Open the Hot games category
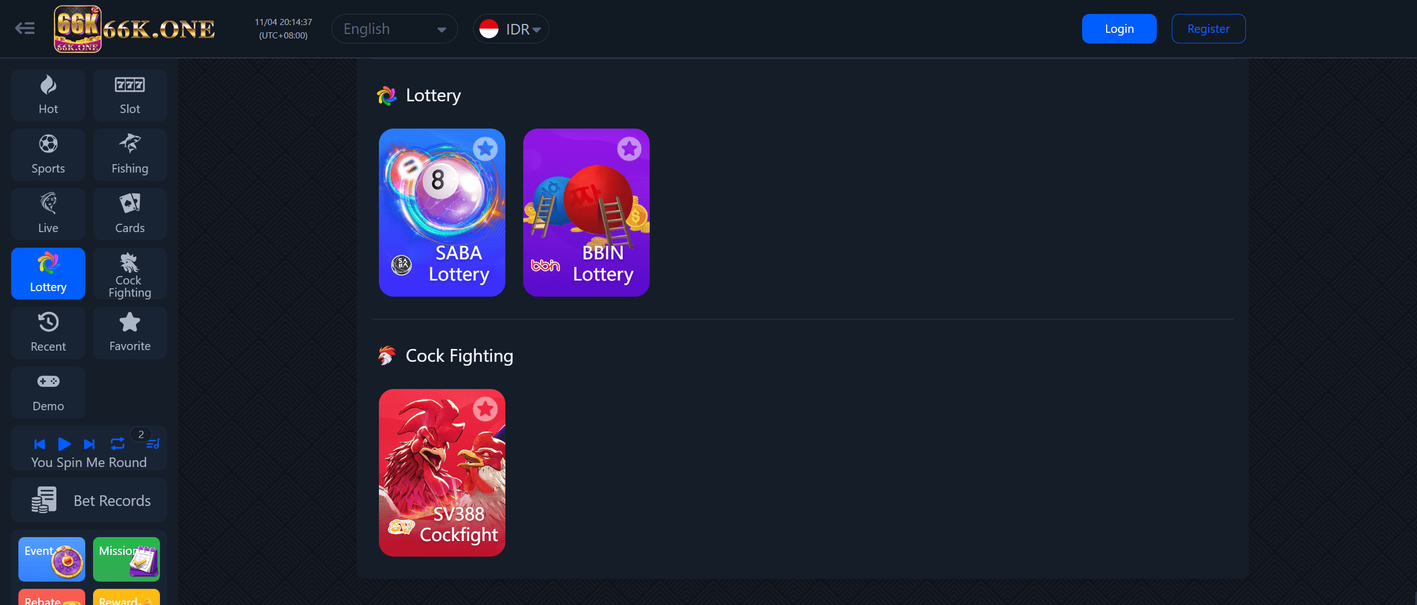Viewport: 1417px width, 605px height. point(48,95)
